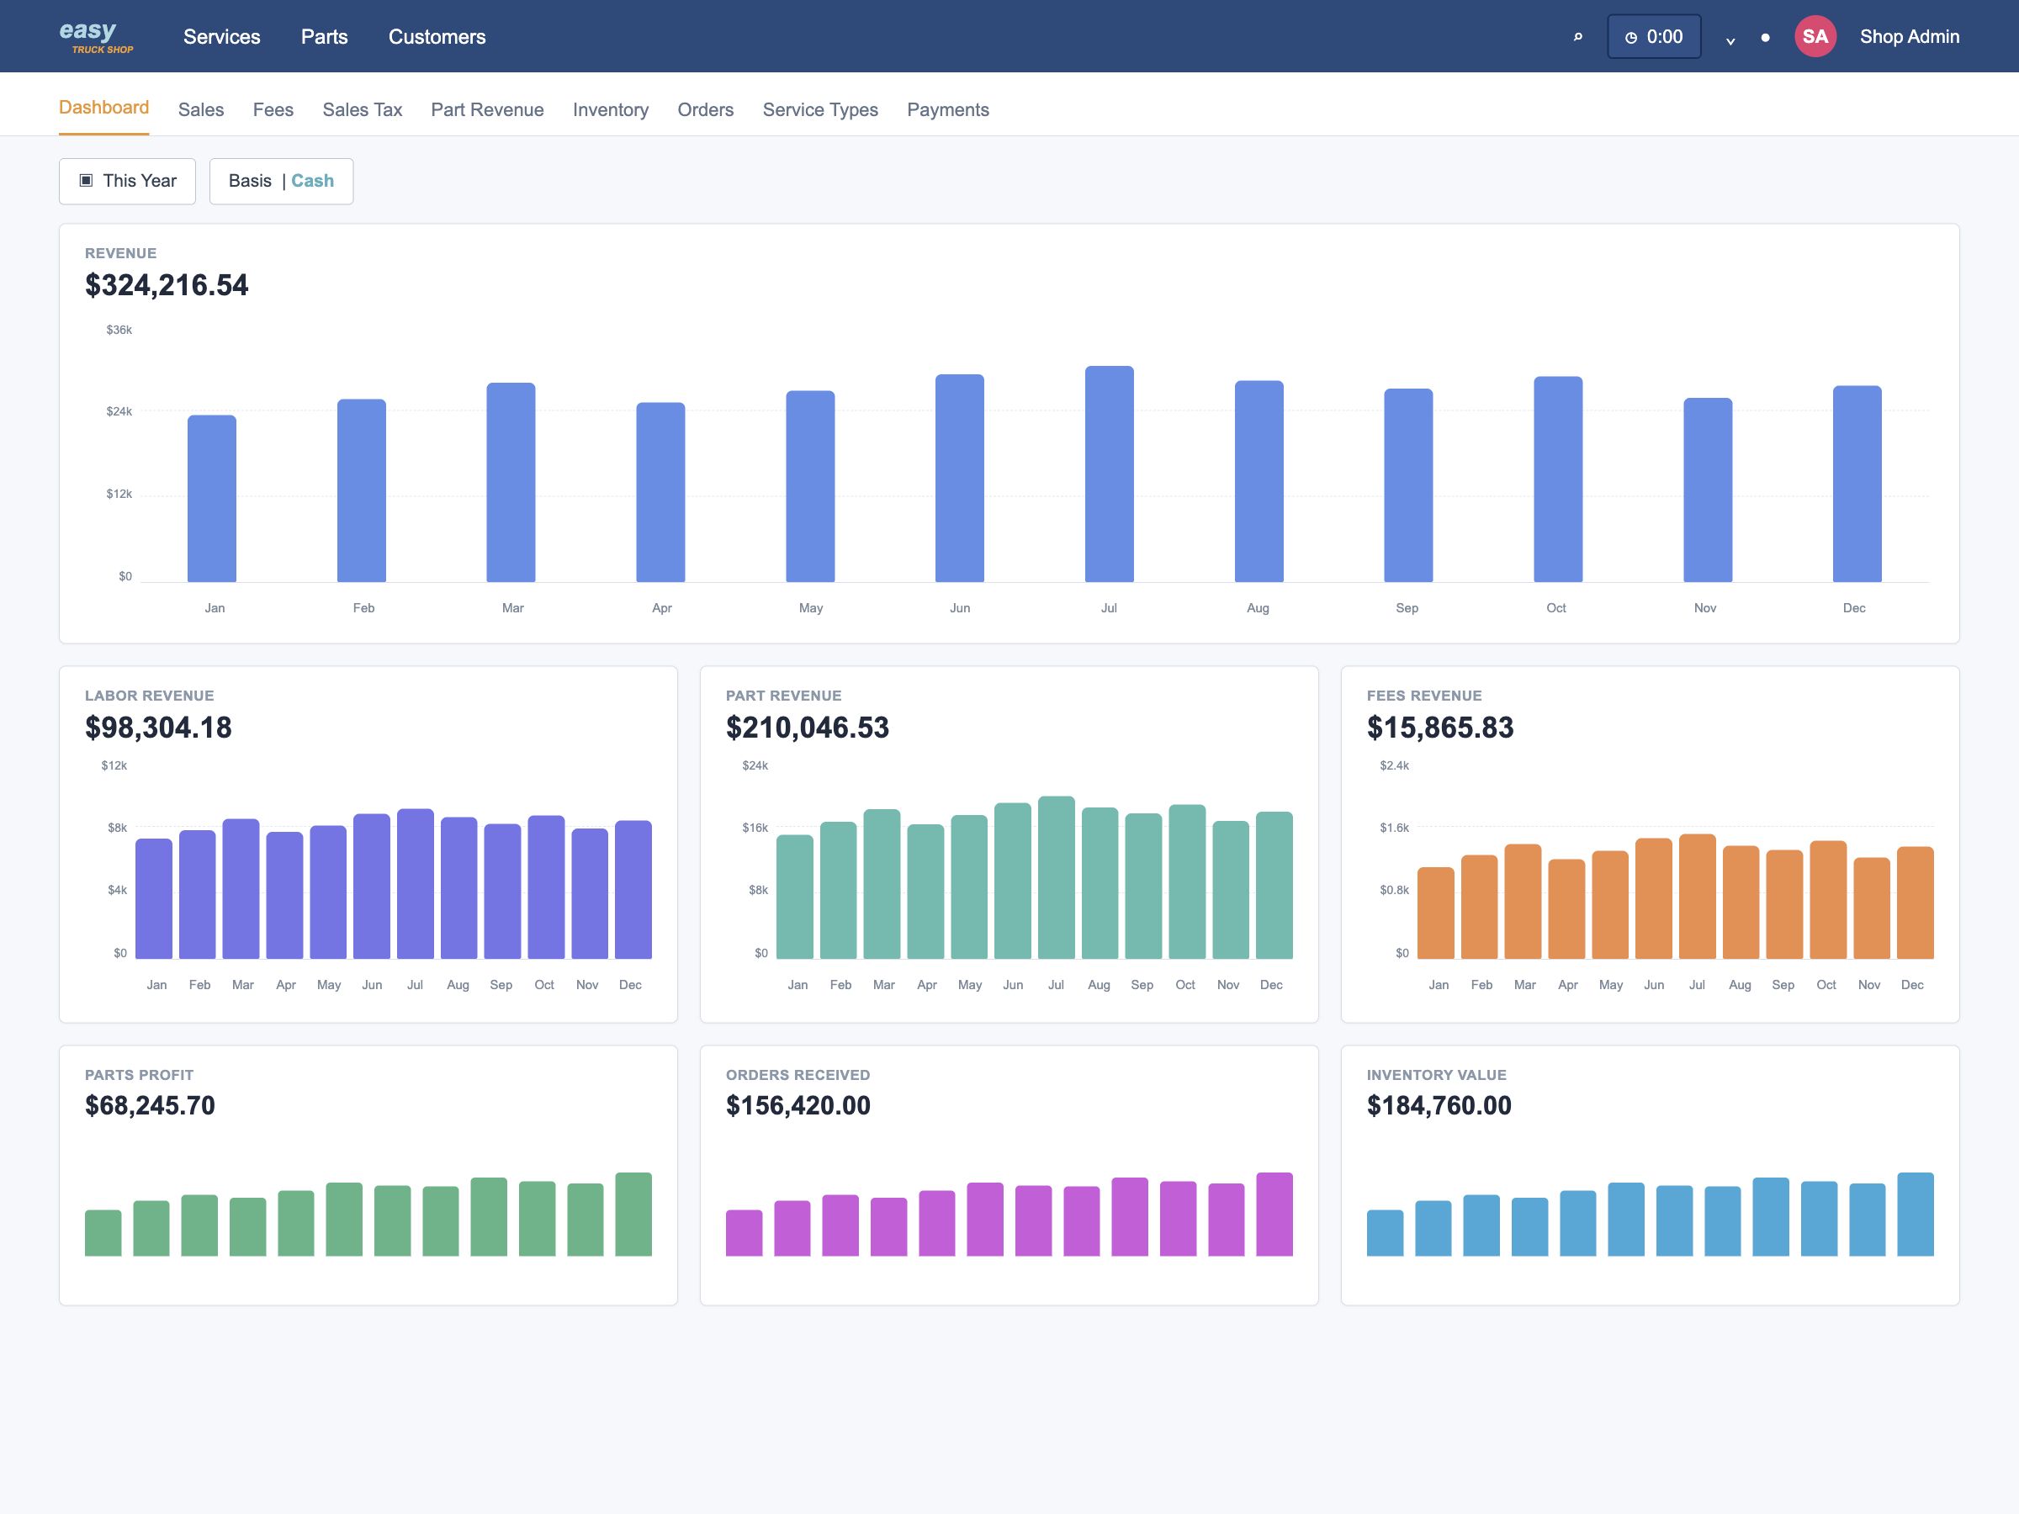Select the Nov bar in Revenue chart

1708,490
